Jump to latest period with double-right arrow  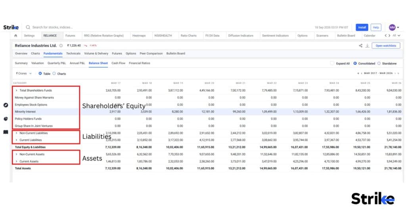coord(398,73)
